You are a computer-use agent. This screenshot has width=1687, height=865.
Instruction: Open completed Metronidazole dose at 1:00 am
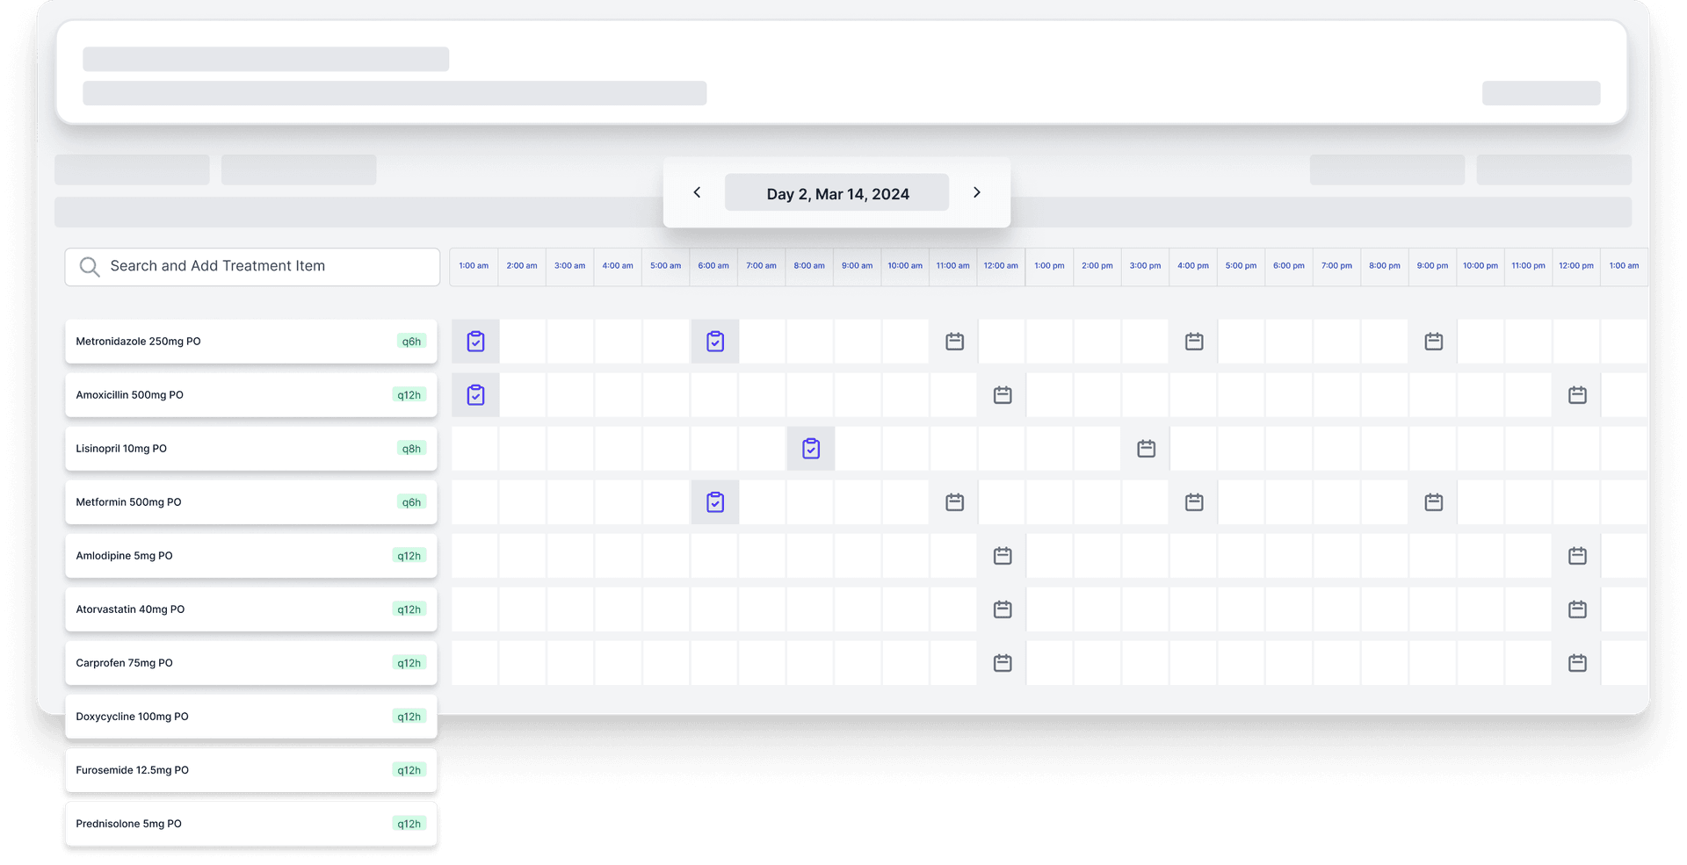[475, 342]
